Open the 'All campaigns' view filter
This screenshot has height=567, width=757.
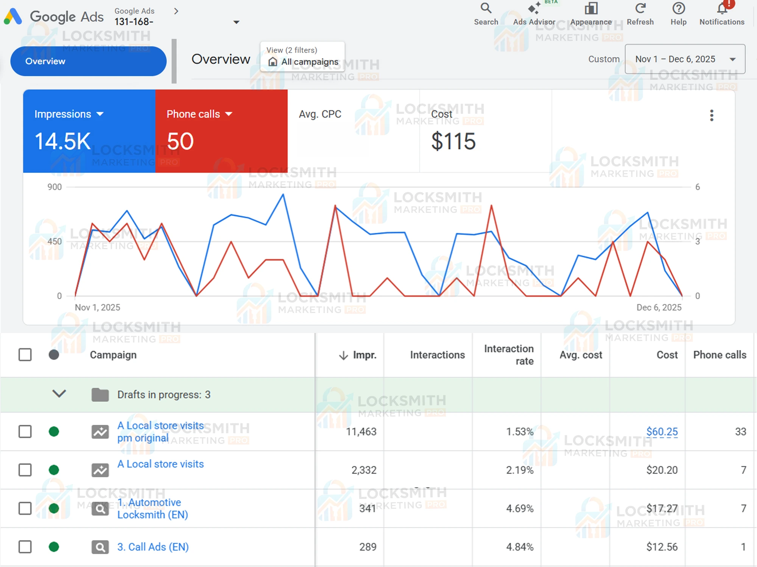pyautogui.click(x=309, y=62)
